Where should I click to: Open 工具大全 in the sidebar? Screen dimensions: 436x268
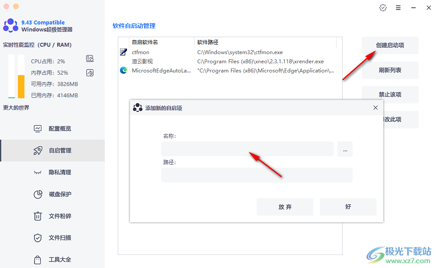53,260
